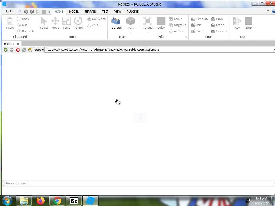
Task: Switch to the VIEW ribbon tab
Action: (x=118, y=12)
